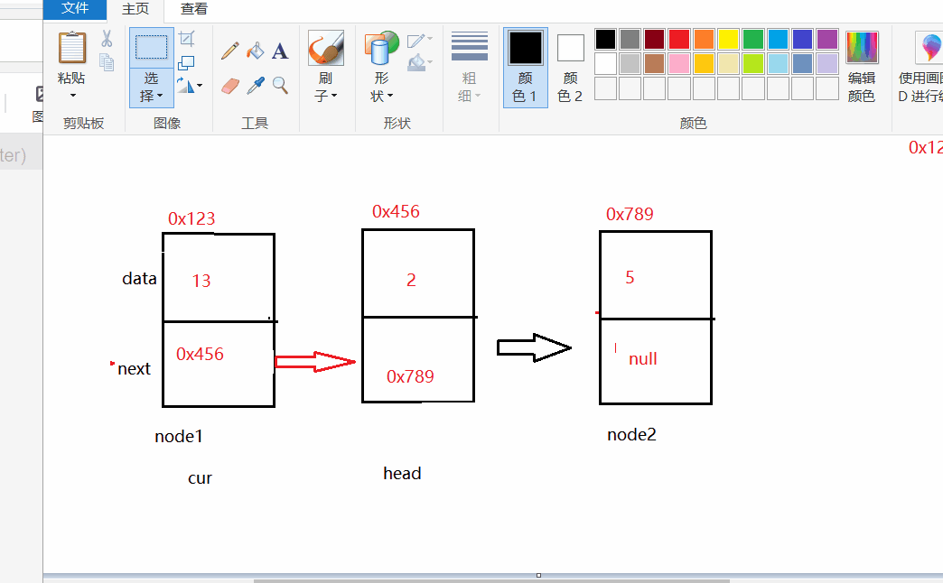Click the line thickness icon
Image resolution: width=943 pixels, height=583 pixels.
470,46
